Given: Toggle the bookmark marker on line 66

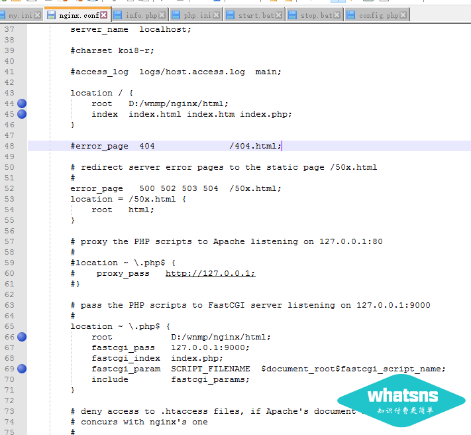Looking at the screenshot, I should point(22,337).
